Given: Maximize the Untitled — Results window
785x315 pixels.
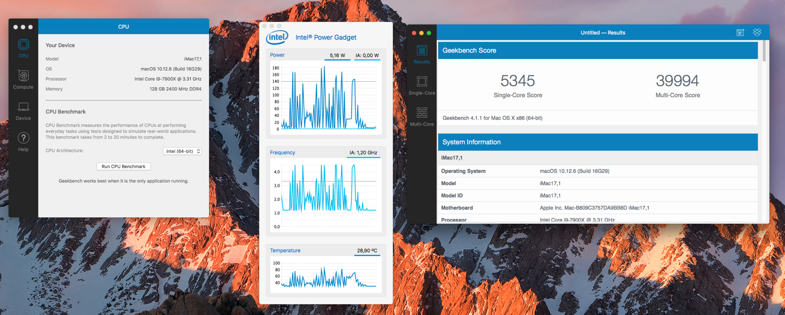Looking at the screenshot, I should click(x=428, y=33).
